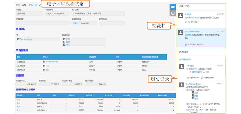Click 源程序 cell in 开发阶段 row
Image resolution: width=241 pixels, height=114 pixels.
[x=145, y=66]
